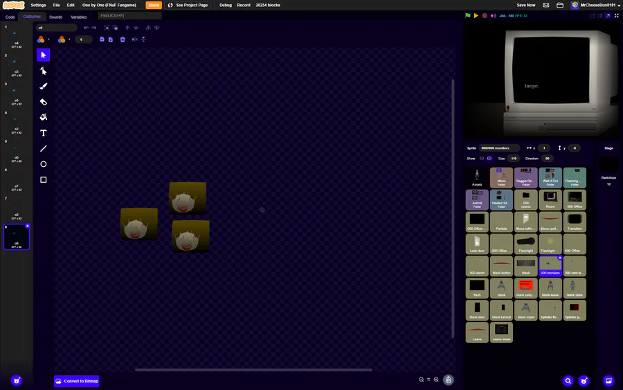This screenshot has height=390, width=623.
Task: Click the add sprite cat button at bottom right
Action: point(584,381)
